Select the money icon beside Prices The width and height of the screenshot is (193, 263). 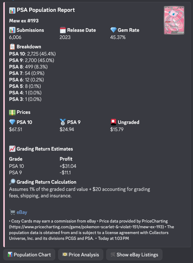[12, 112]
